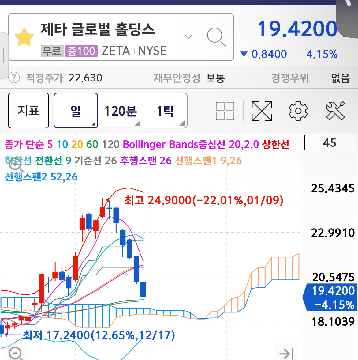Open chart settings gear

click(x=298, y=111)
